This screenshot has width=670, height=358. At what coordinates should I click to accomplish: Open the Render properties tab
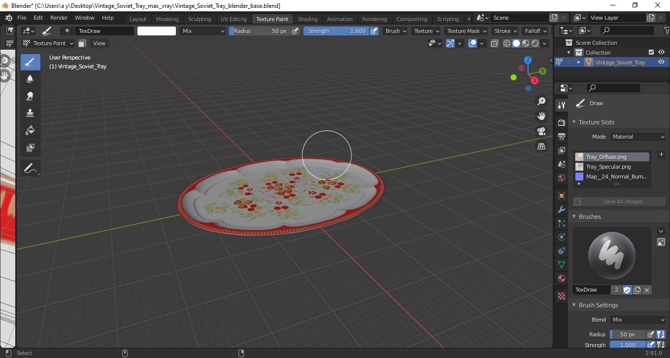pos(561,122)
